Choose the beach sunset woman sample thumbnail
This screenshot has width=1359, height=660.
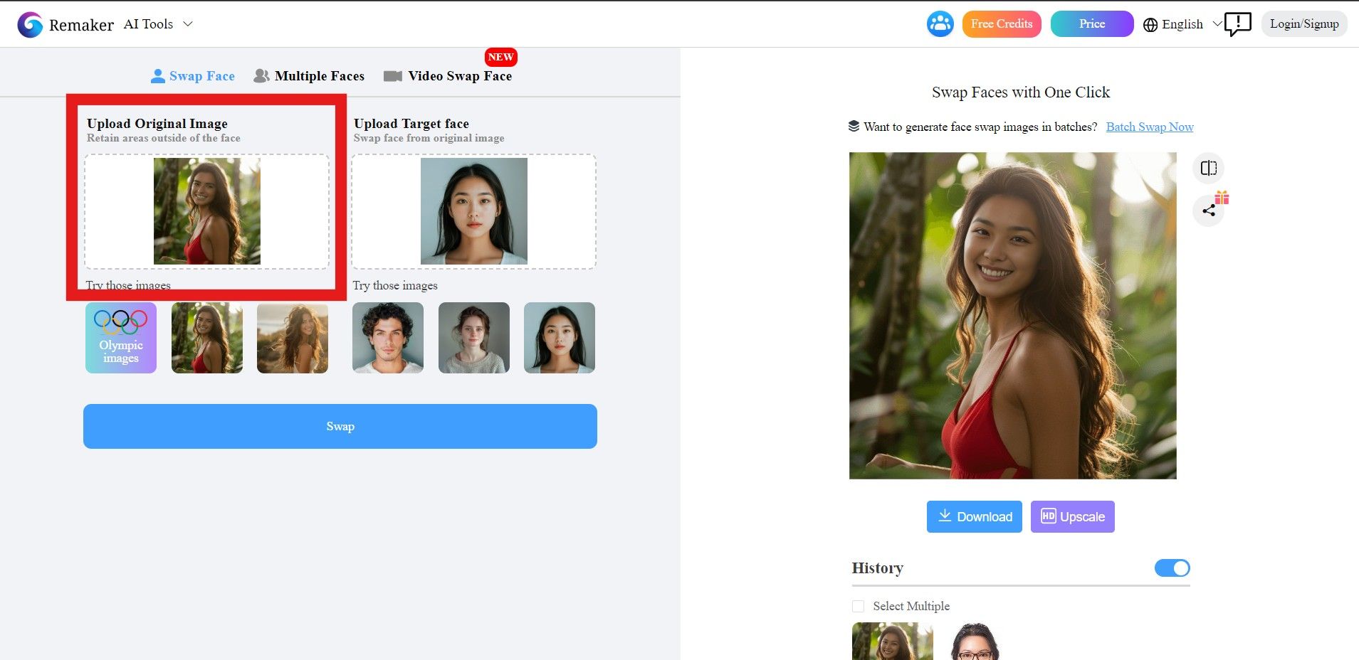click(293, 338)
